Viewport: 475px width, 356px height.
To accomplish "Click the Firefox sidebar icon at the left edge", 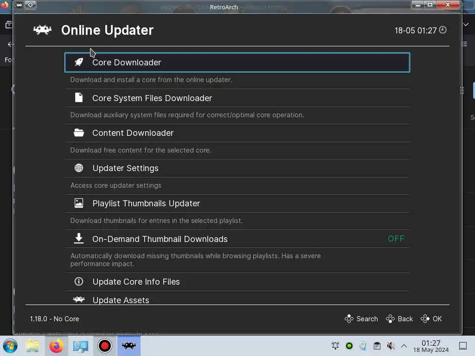I will [8, 25].
